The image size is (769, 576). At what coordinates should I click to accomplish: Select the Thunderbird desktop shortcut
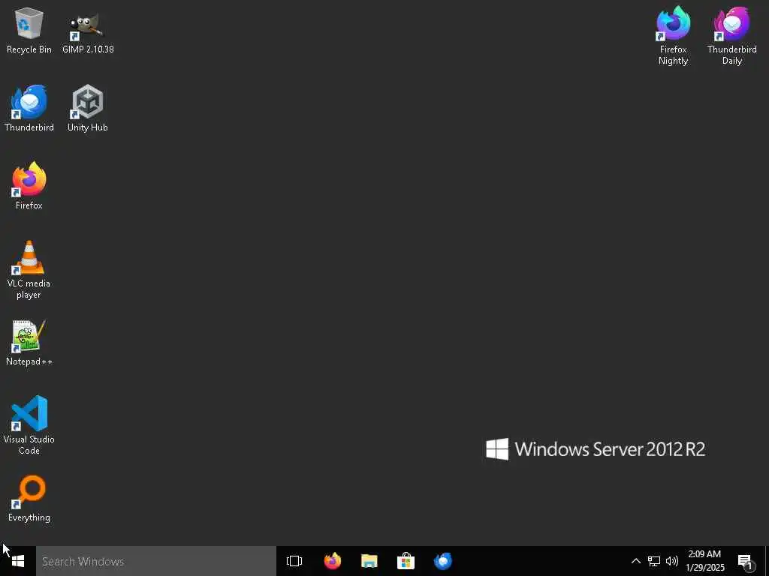[29, 108]
